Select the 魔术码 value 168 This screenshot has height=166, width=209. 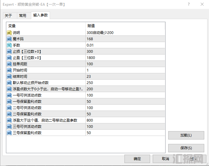(x=125, y=39)
